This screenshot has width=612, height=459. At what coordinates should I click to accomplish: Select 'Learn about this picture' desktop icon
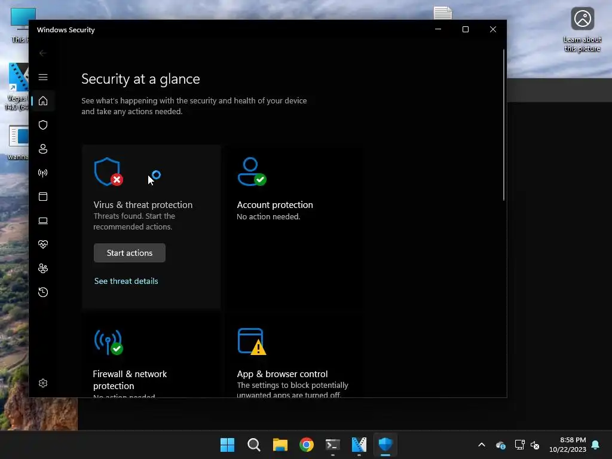(582, 30)
